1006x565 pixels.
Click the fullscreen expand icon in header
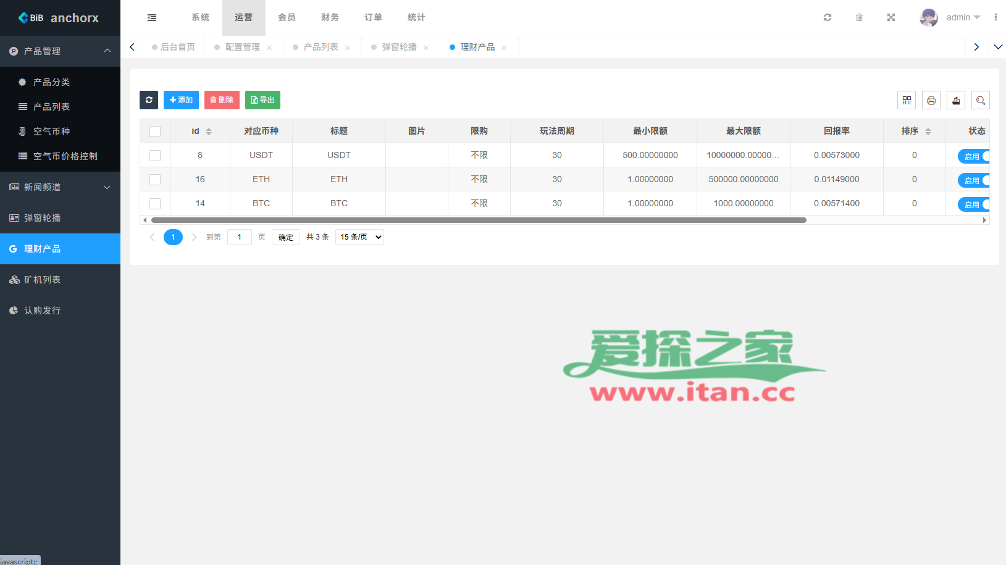[891, 17]
